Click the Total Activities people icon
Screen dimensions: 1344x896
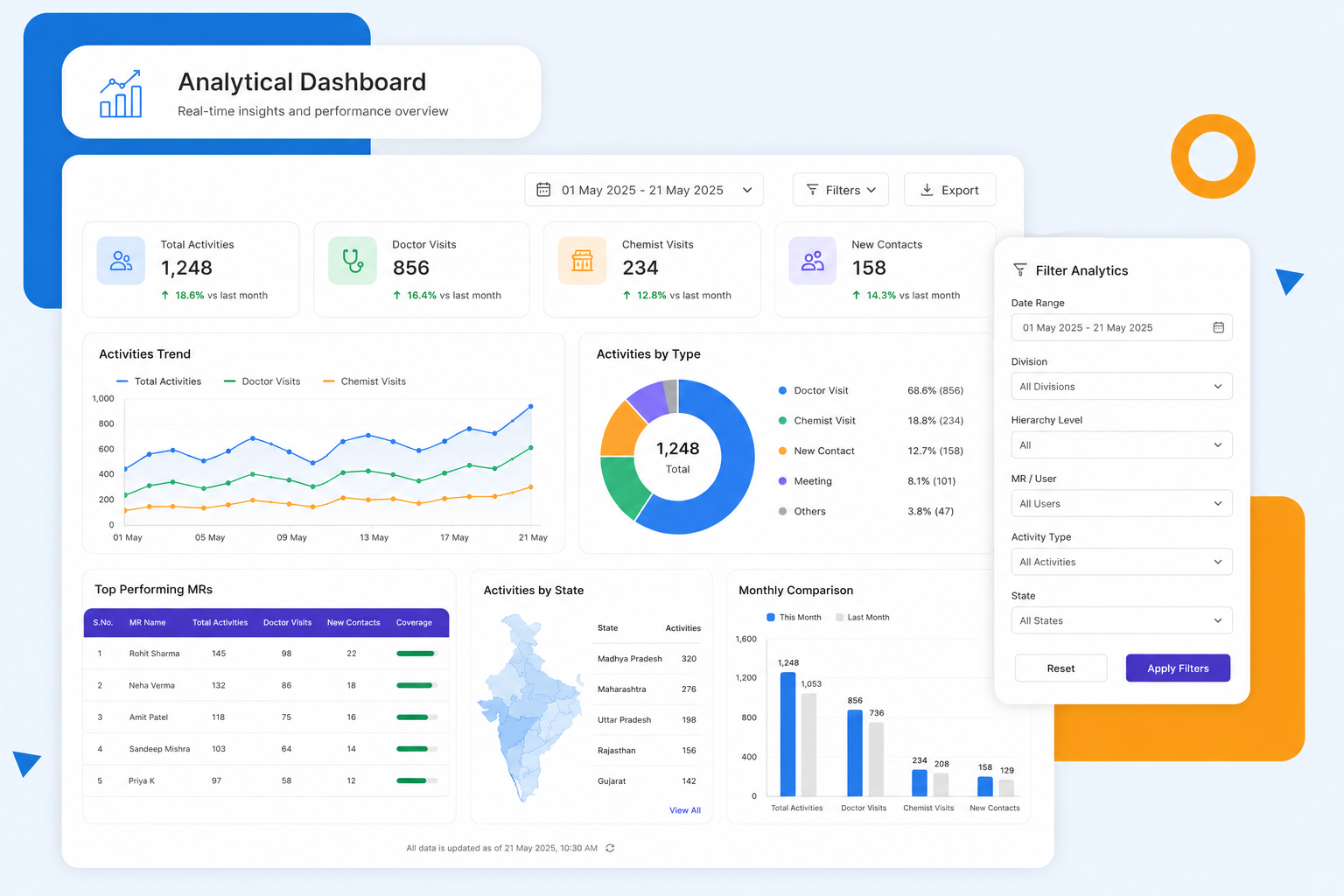click(x=121, y=261)
